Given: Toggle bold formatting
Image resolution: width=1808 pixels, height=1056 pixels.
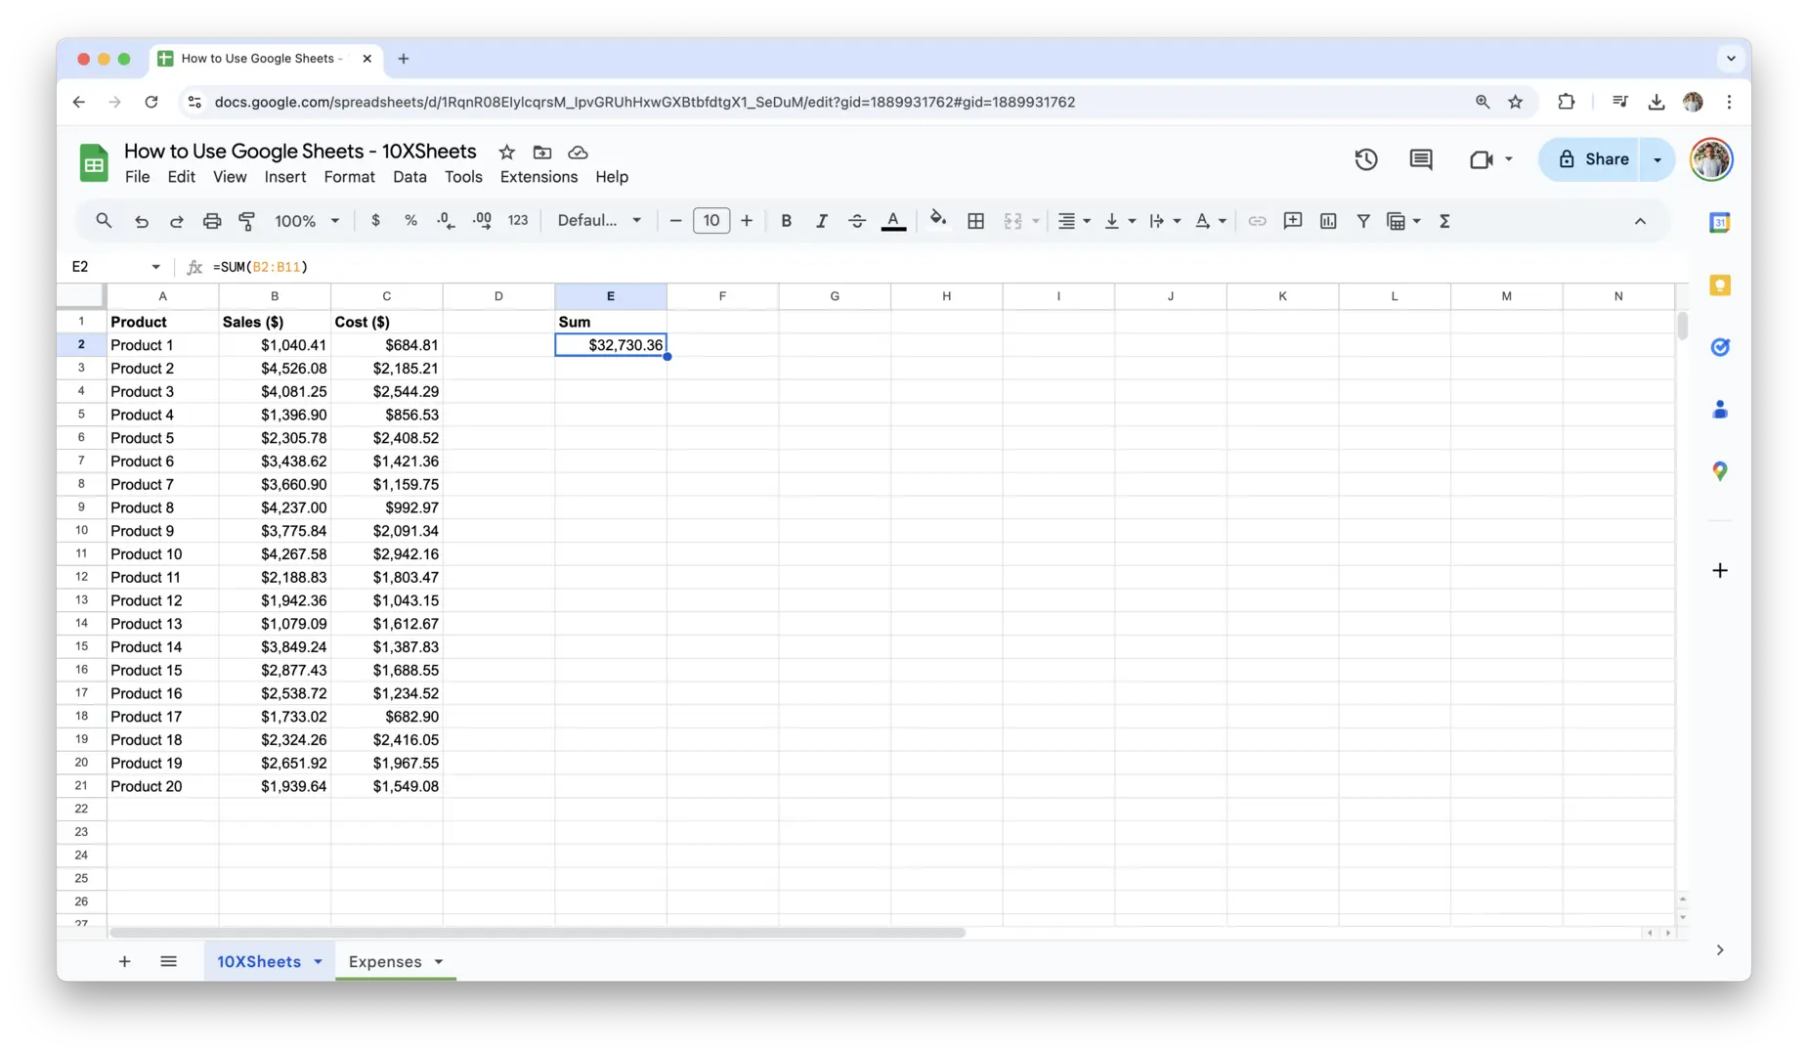Looking at the screenshot, I should (x=786, y=221).
